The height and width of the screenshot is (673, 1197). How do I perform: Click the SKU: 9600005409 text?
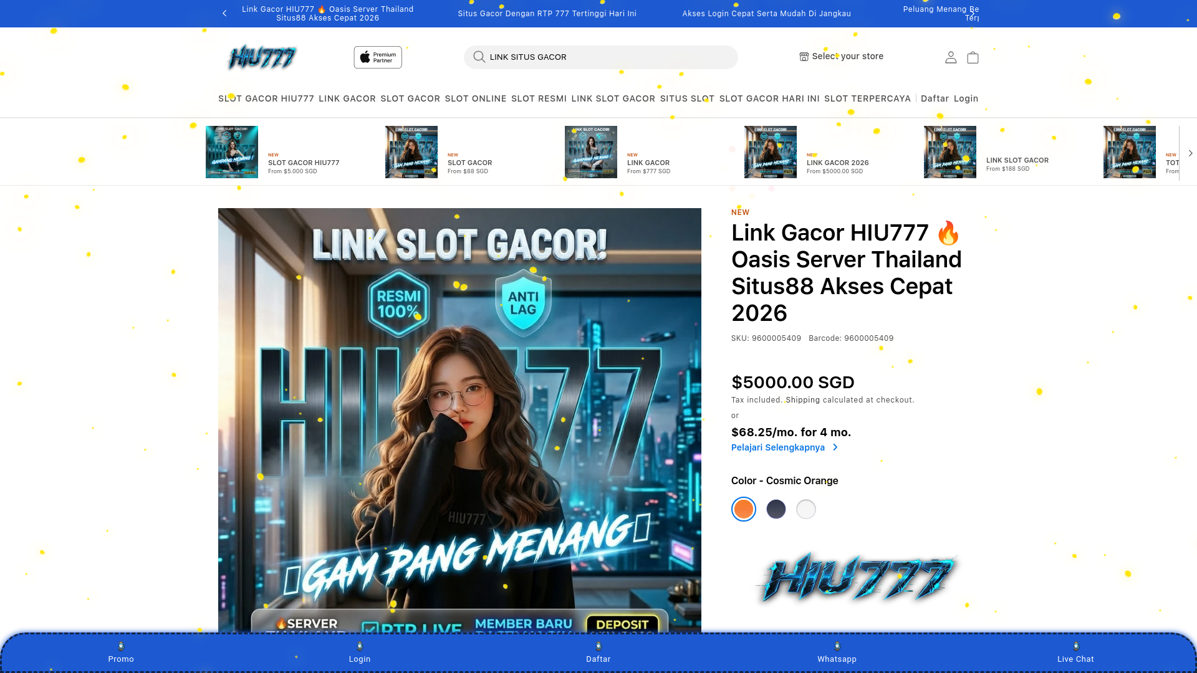tap(766, 338)
